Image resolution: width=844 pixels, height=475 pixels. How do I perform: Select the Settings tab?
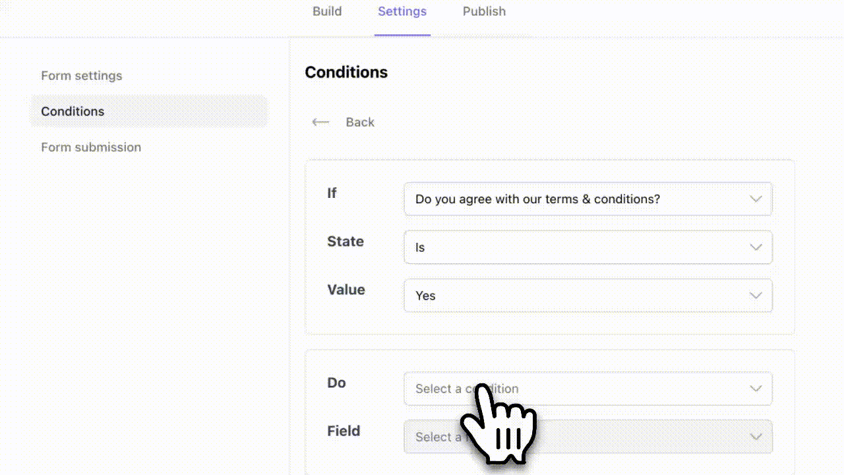click(x=402, y=11)
